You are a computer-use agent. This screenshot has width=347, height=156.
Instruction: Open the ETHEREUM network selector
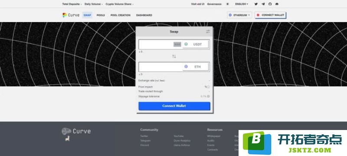[239, 15]
